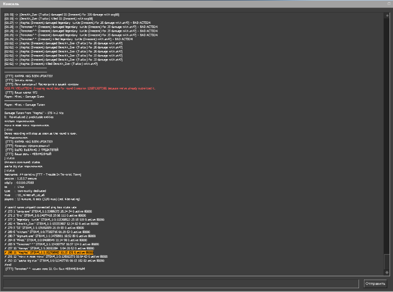Click the window button in the console title bar
Viewport: 393px width, 292px height.
pos(389,3)
